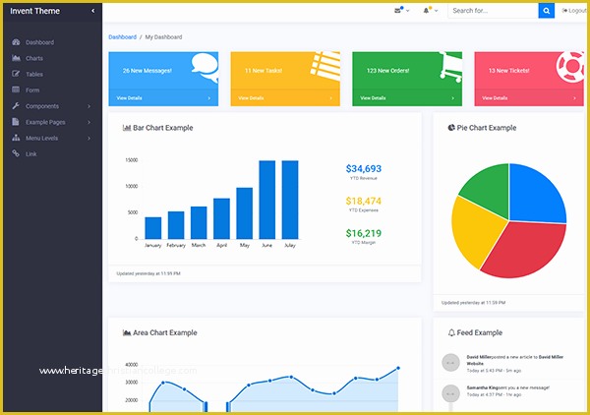Click the Link chain icon in sidebar
590x415 pixels.
coord(16,153)
